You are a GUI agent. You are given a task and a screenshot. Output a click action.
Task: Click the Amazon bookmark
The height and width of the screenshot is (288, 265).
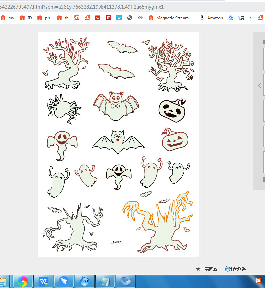211,18
